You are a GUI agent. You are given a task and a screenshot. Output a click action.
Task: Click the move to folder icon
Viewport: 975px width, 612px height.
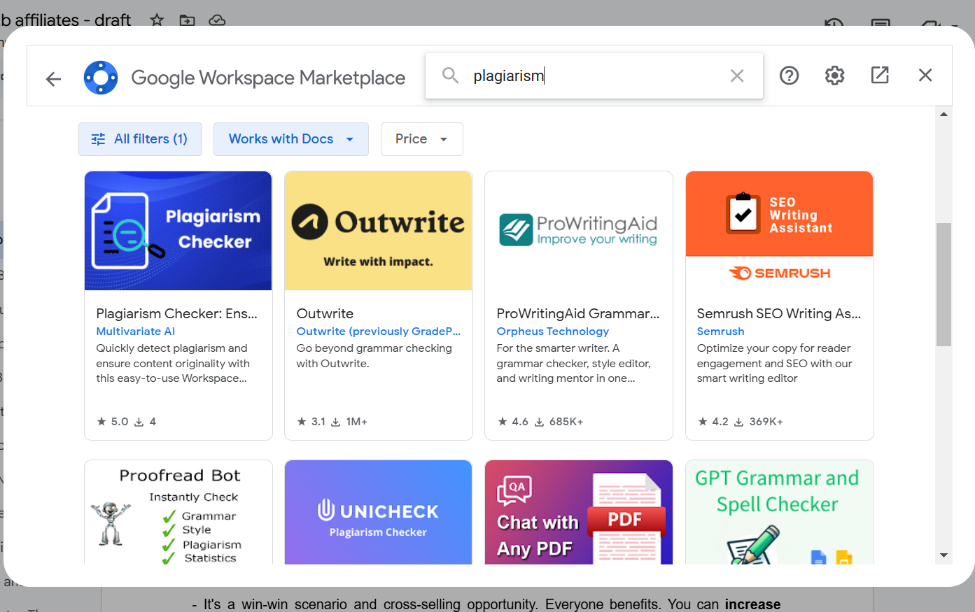[x=187, y=20]
